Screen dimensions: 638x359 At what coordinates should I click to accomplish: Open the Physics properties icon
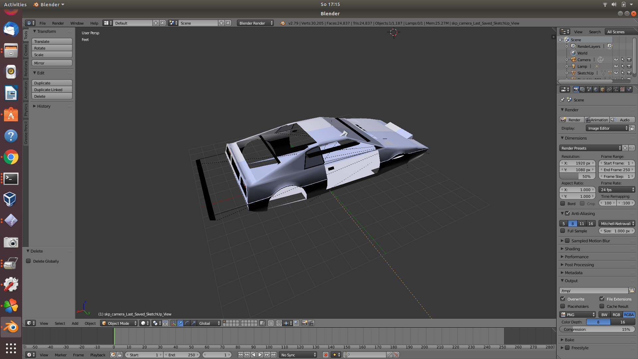629,90
